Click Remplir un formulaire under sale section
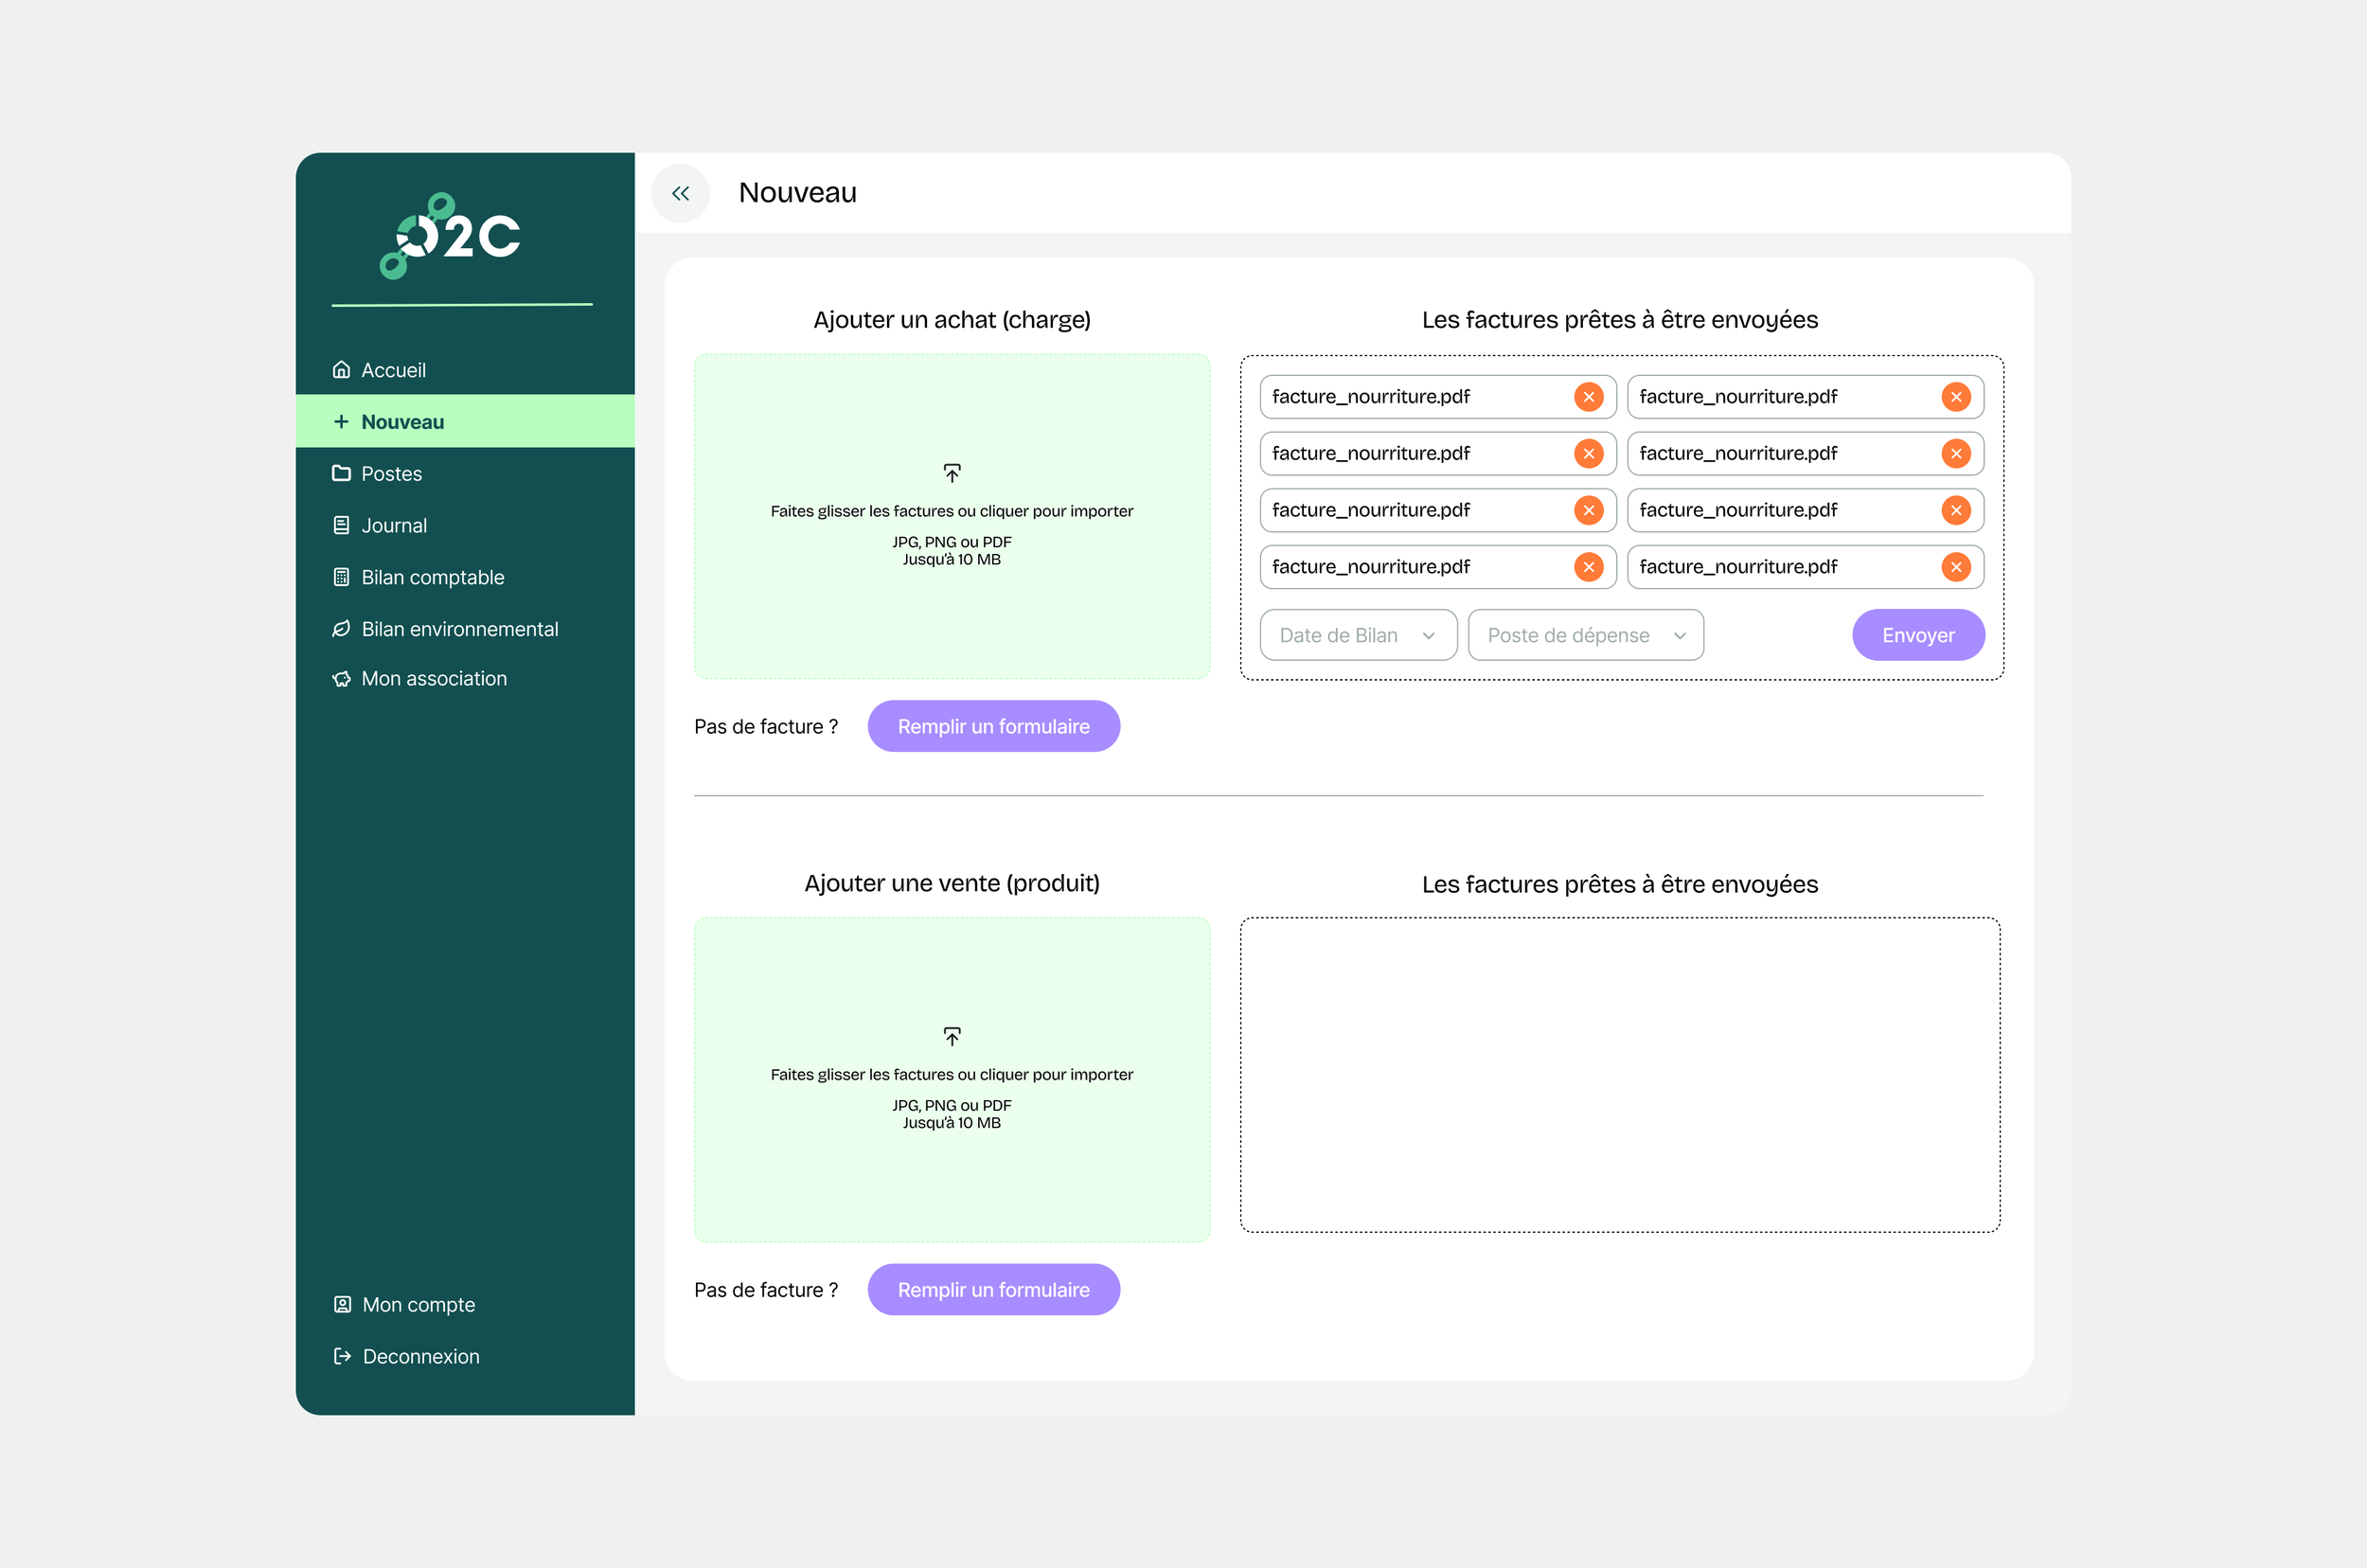Image resolution: width=2367 pixels, height=1568 pixels. pos(993,1290)
